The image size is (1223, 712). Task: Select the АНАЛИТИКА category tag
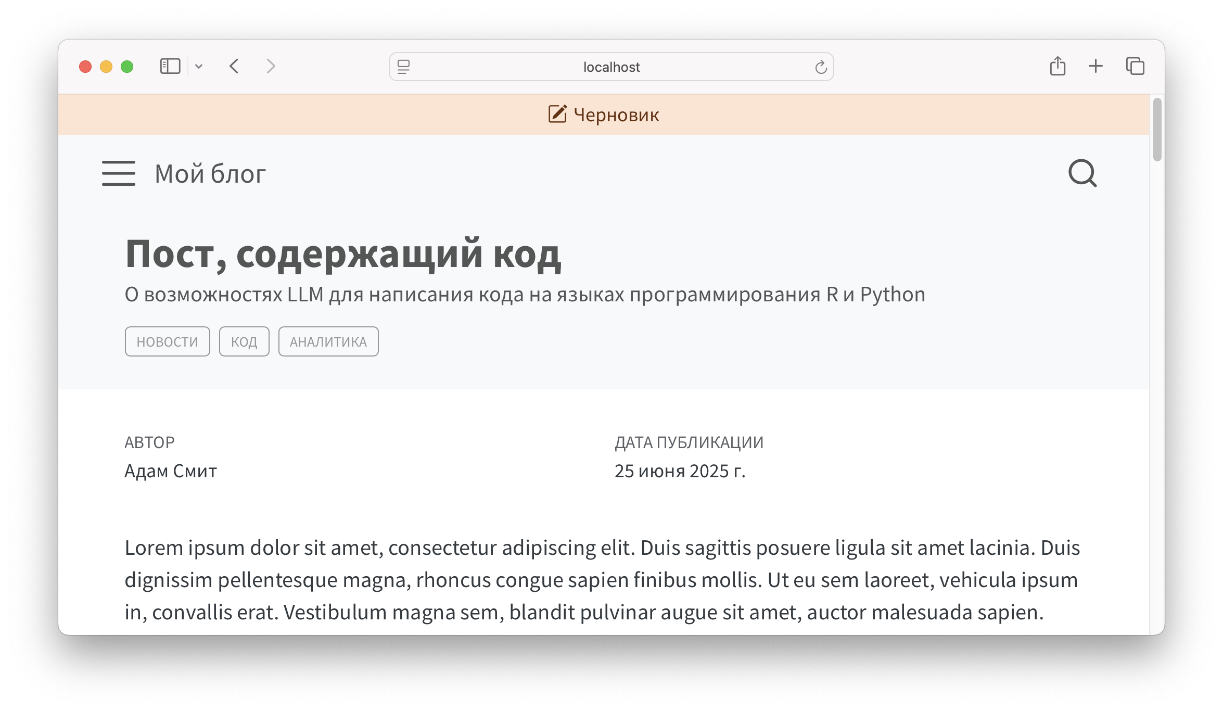tap(328, 341)
